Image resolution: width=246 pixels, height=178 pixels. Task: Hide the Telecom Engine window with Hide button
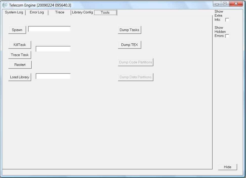(228, 167)
